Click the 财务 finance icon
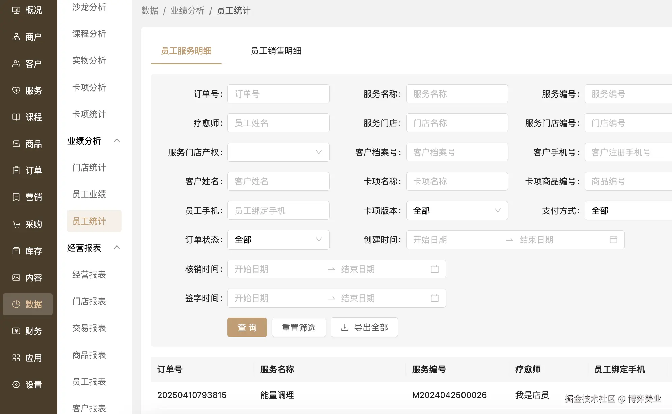The image size is (672, 414). 16,331
